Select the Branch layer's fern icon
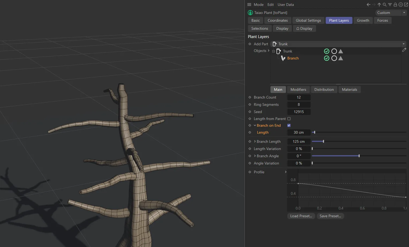The height and width of the screenshot is (247, 409). click(283, 58)
